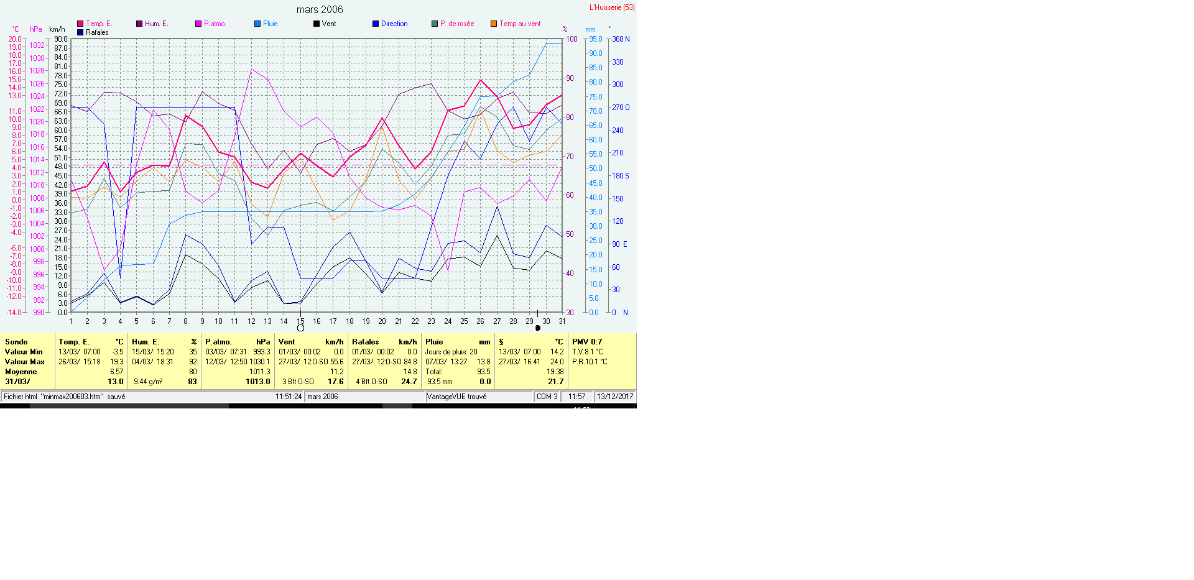The image size is (1194, 580).
Task: Click the 'Pluie mm' column header in the table
Action: [458, 342]
